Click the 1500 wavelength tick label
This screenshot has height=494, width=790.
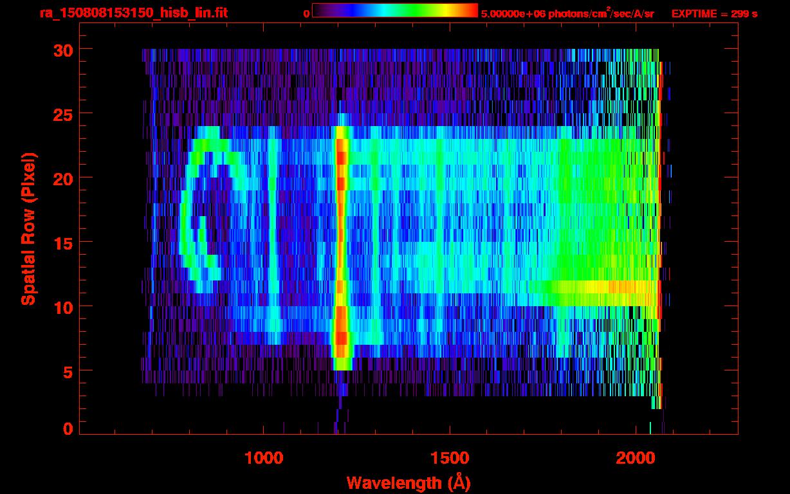[x=449, y=458]
